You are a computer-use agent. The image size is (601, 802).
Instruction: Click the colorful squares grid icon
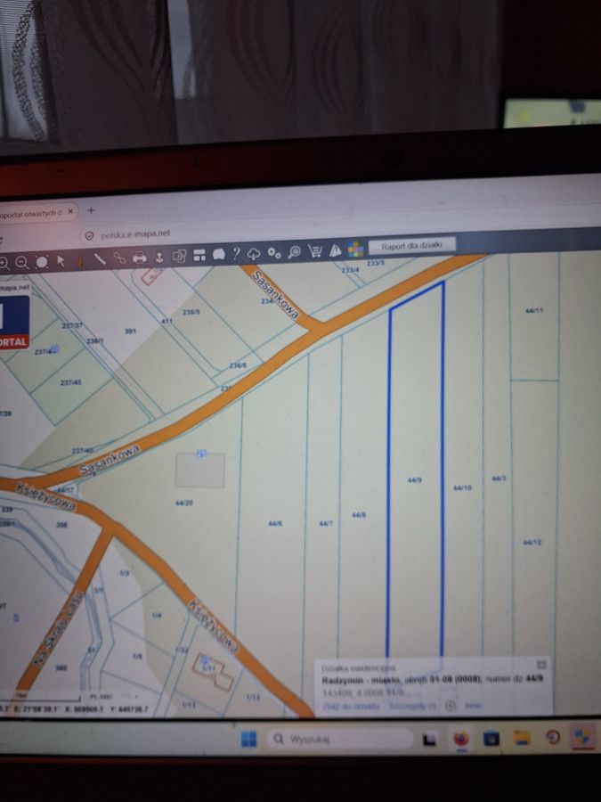coord(355,250)
